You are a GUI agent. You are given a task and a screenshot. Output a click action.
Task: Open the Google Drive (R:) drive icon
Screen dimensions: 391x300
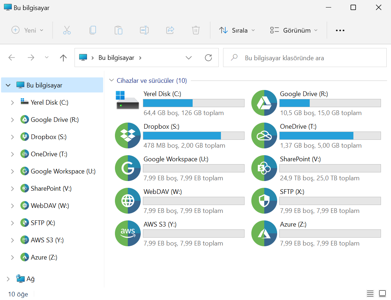click(x=264, y=103)
